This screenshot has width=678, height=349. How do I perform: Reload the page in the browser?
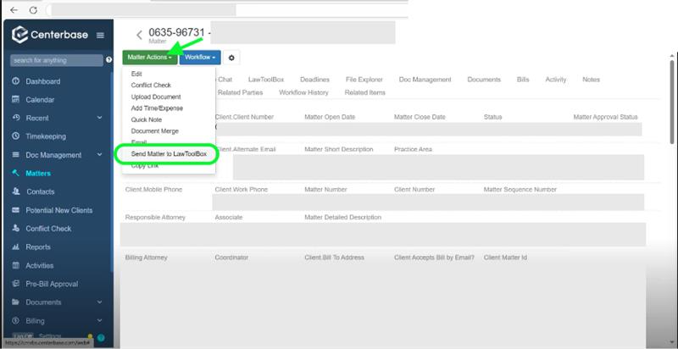tap(33, 10)
